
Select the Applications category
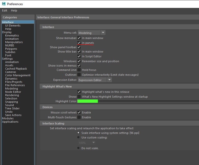10,122
